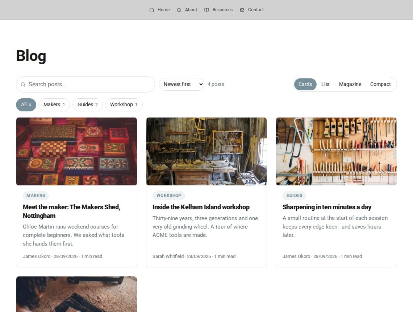The height and width of the screenshot is (312, 413).
Task: Click the Home house icon in navigation
Action: point(151,10)
